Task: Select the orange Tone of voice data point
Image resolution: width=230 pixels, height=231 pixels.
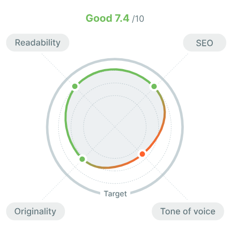Action: [142, 154]
